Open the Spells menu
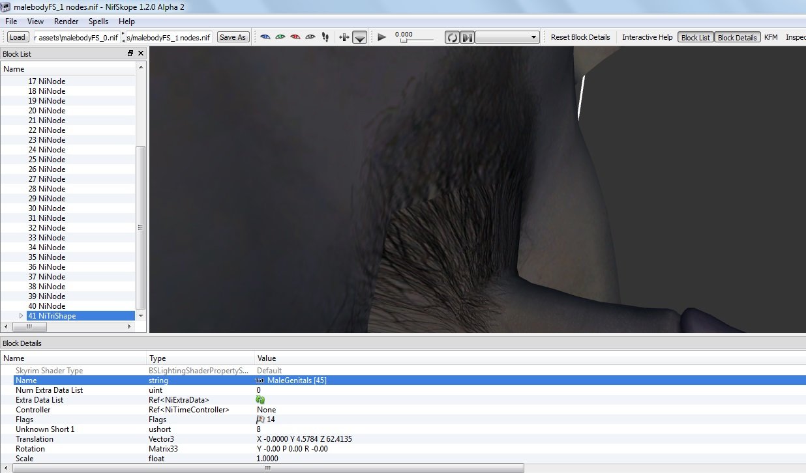Image resolution: width=806 pixels, height=473 pixels. 98,21
